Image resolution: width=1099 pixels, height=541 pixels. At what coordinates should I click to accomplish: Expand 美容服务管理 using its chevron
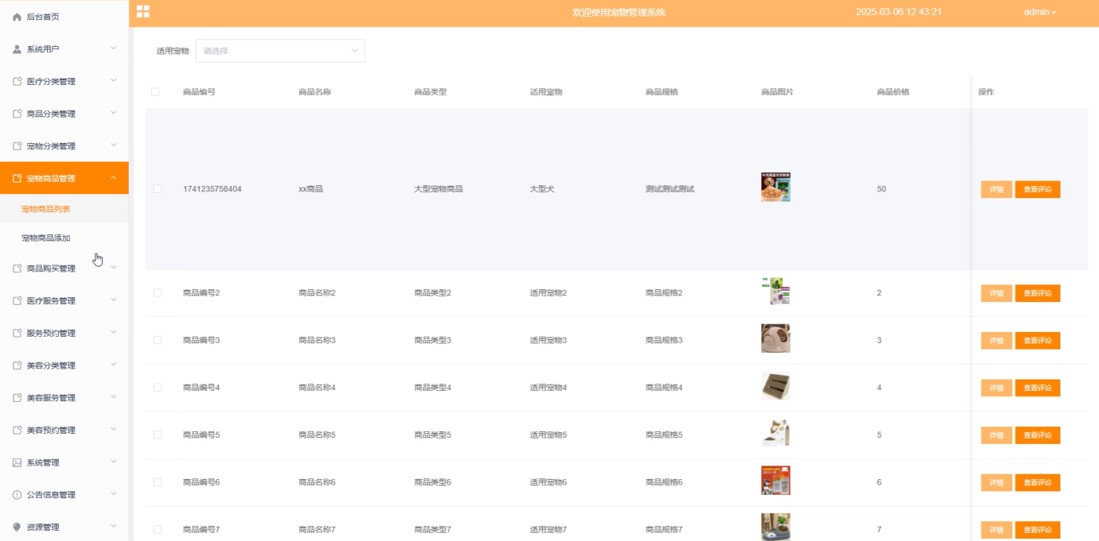(113, 397)
